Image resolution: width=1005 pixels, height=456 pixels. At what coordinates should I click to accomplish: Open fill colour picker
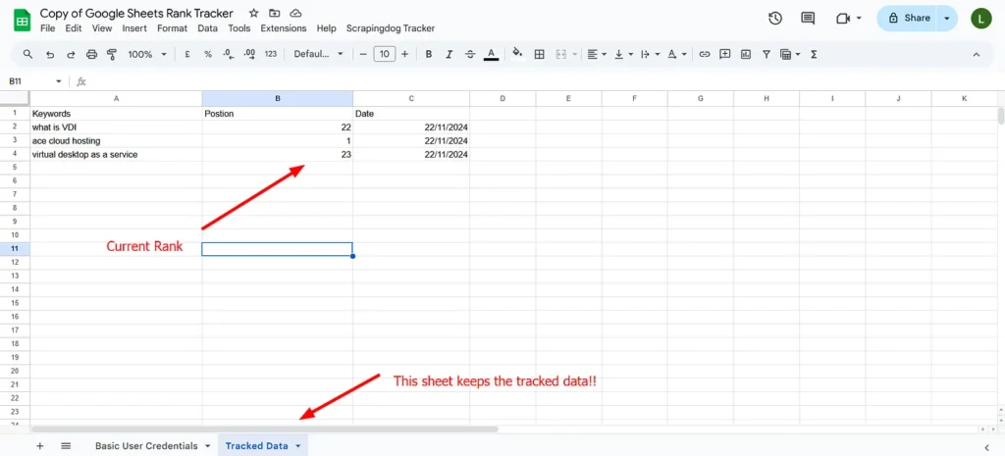[x=517, y=55]
